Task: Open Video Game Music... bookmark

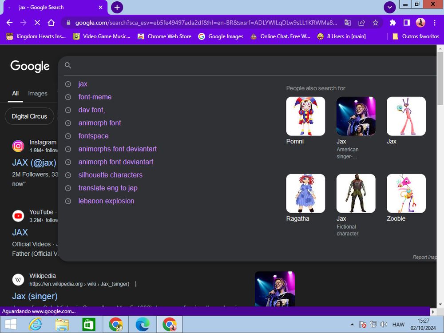Action: (x=102, y=36)
